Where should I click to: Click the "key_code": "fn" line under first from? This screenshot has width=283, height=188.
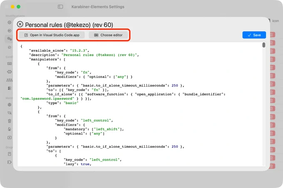point(73,72)
